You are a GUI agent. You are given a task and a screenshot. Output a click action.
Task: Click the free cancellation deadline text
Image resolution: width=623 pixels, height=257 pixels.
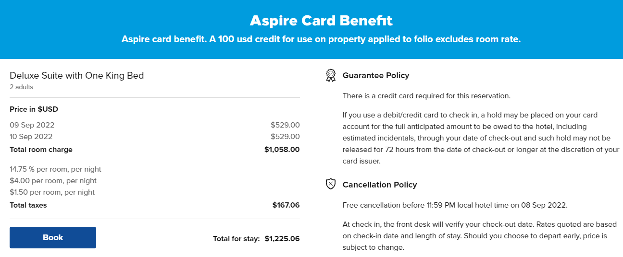point(455,205)
